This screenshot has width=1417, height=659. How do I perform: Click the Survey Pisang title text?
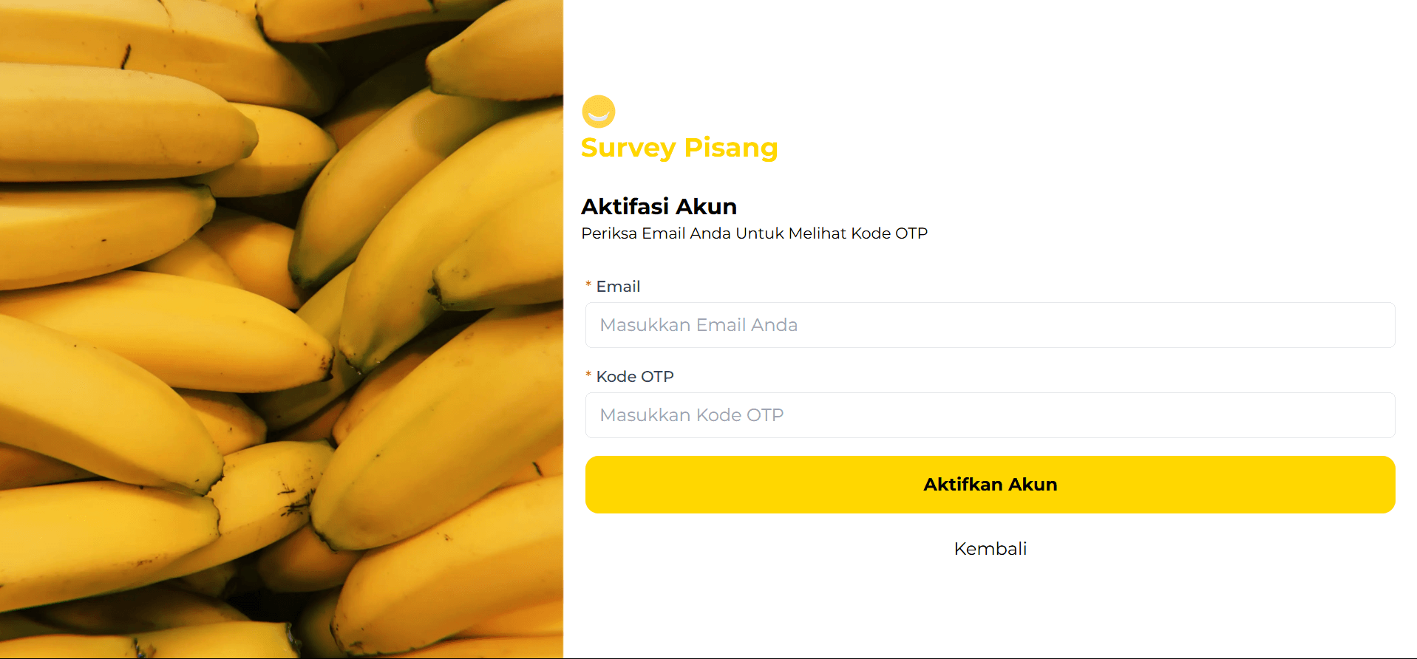click(x=679, y=148)
